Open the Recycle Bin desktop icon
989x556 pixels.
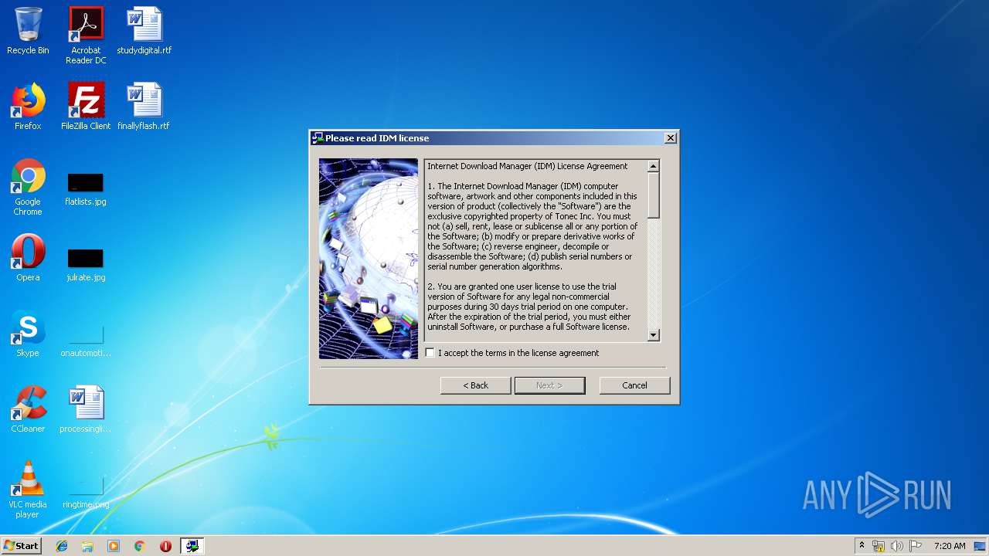point(28,31)
